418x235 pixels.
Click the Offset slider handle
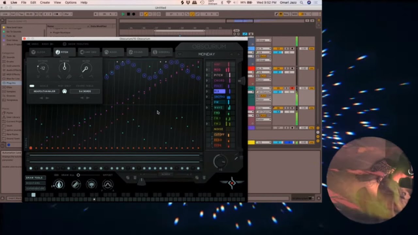click(78, 175)
